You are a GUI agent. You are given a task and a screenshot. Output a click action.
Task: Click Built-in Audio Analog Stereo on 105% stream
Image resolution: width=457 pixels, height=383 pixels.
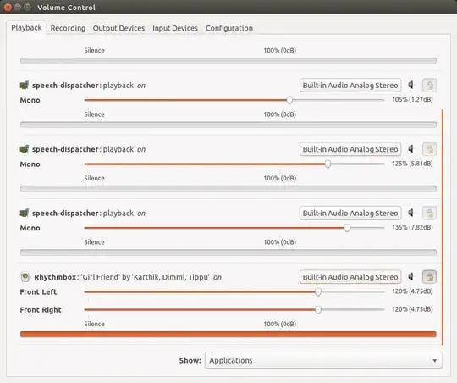(x=350, y=86)
